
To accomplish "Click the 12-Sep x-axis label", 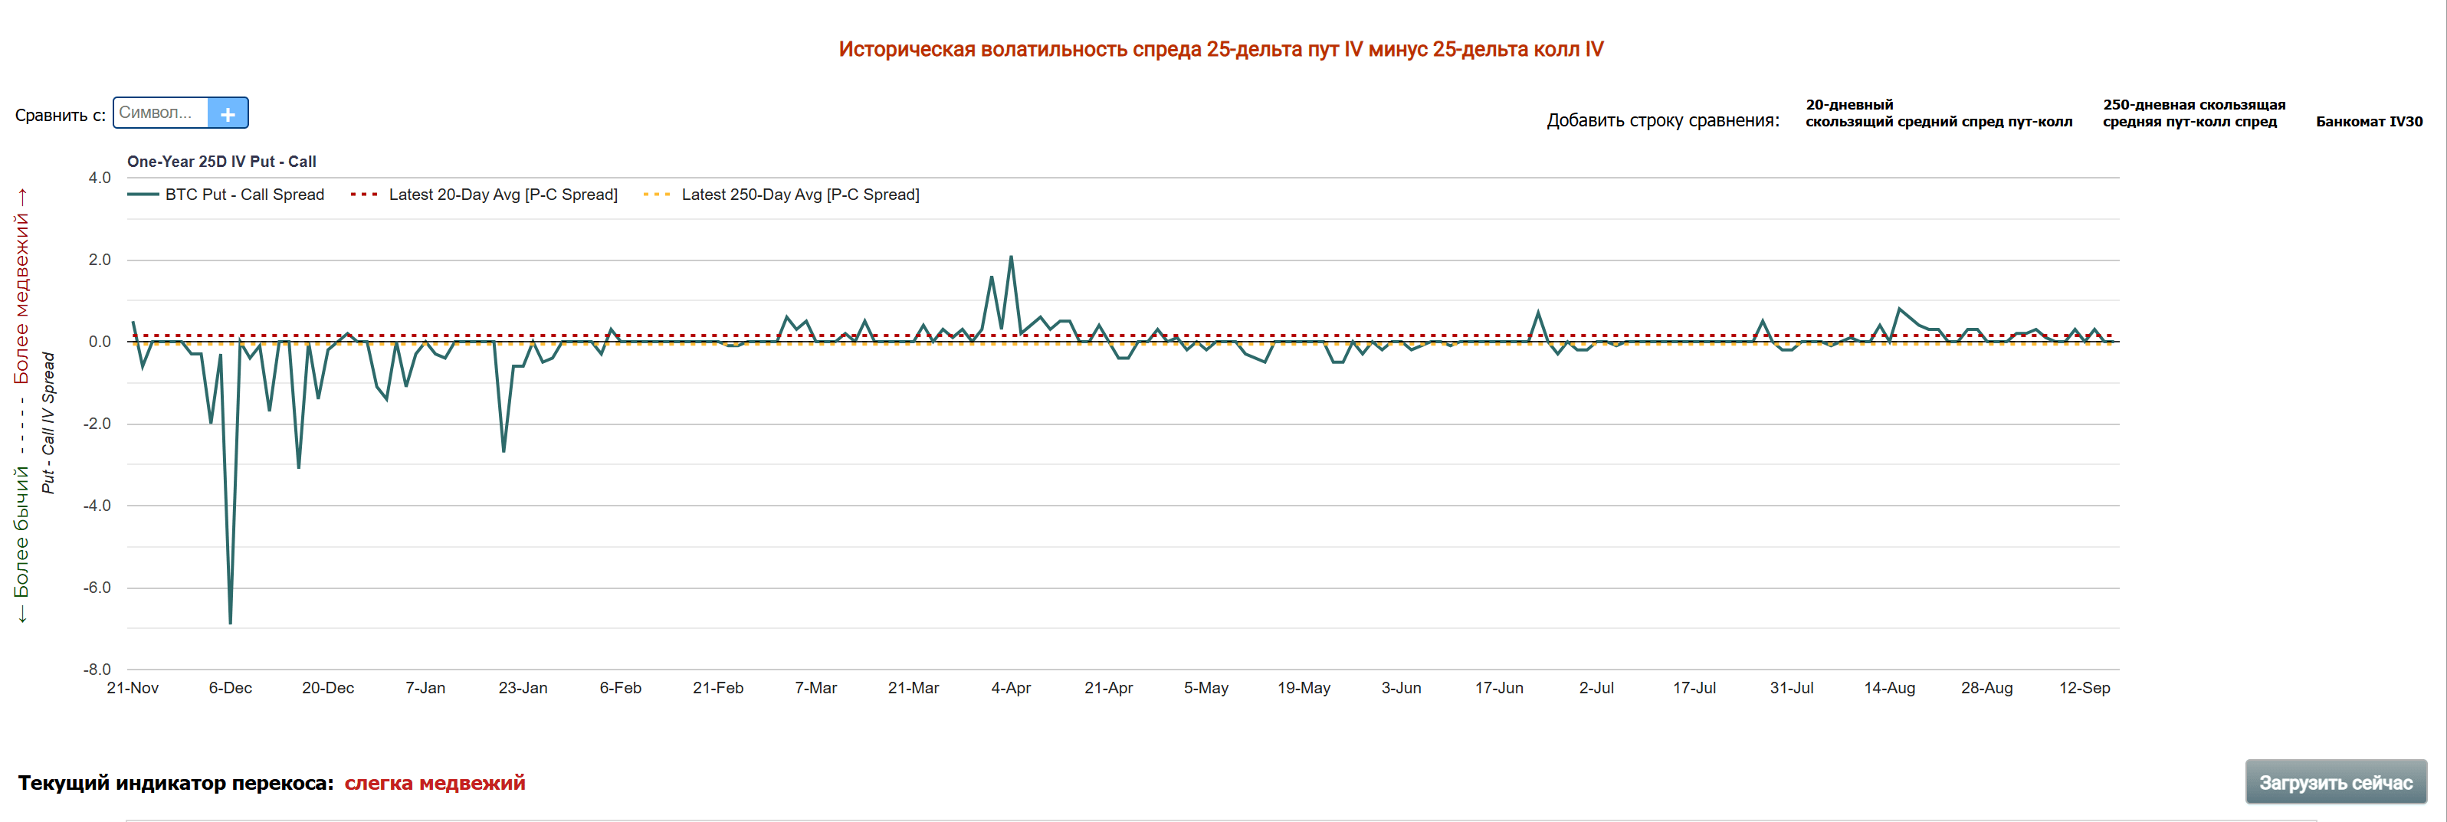I will click(2085, 688).
